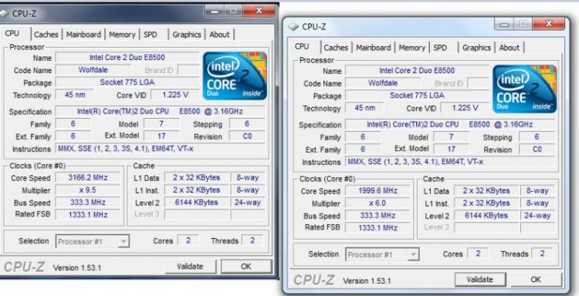Open SPD tab in right CPU-Z window

pyautogui.click(x=440, y=48)
